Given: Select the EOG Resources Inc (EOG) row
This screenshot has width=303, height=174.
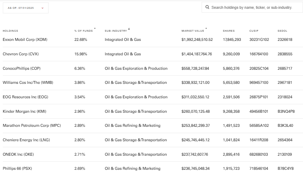Looking at the screenshot, I should pyautogui.click(x=25, y=97).
